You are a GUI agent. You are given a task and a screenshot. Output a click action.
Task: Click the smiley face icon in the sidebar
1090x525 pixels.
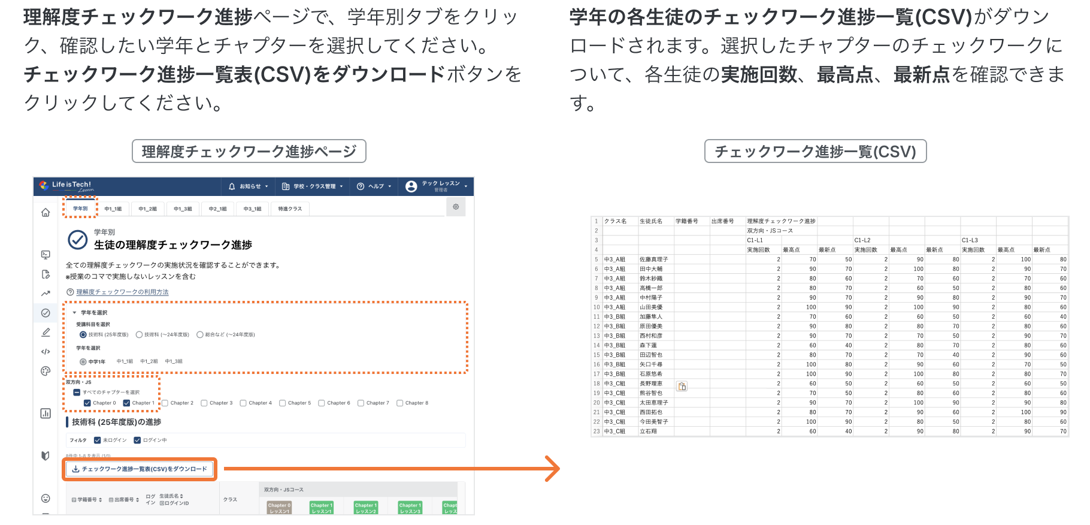click(x=46, y=498)
